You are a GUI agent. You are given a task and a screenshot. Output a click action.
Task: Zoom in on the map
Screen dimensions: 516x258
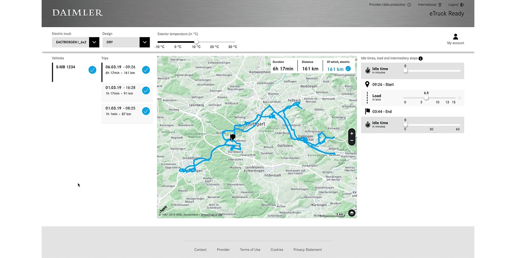(352, 133)
